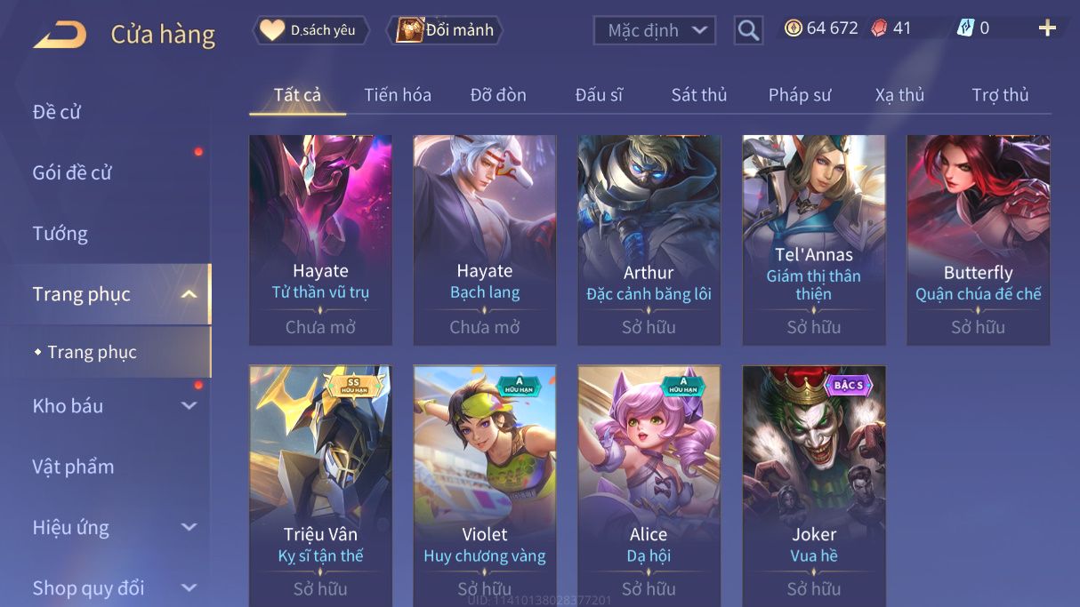Open the Mặc định sort dropdown

click(x=655, y=30)
